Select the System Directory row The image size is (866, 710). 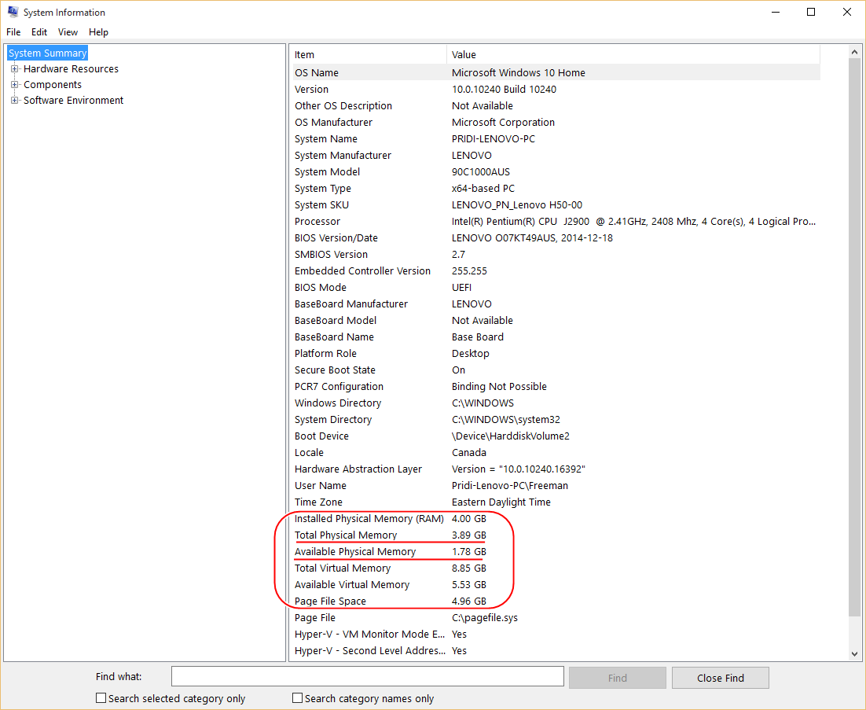(556, 419)
